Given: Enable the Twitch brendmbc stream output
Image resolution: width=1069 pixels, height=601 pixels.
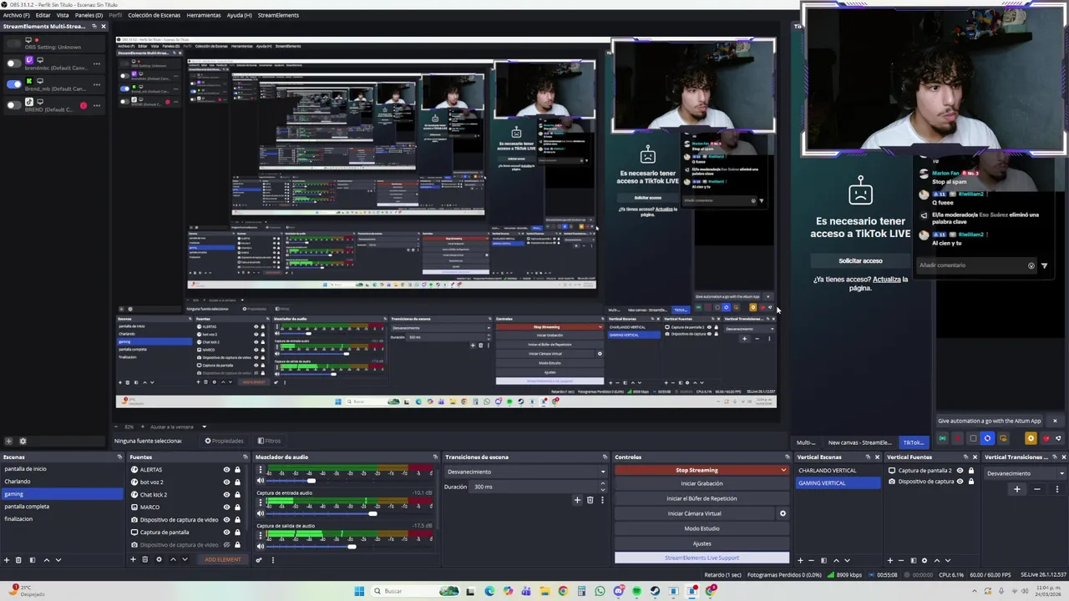Looking at the screenshot, I should click(x=13, y=63).
